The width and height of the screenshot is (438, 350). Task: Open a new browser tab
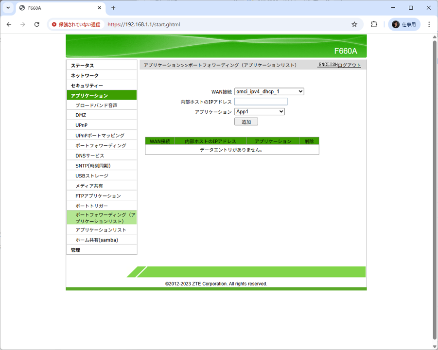tap(113, 8)
